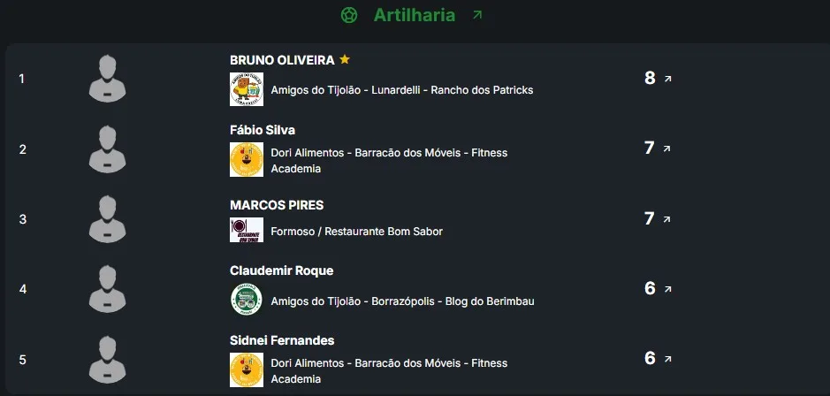Image resolution: width=830 pixels, height=396 pixels.
Task: Click the Formoso Restaurante Bom Sabor logo
Action: (247, 231)
